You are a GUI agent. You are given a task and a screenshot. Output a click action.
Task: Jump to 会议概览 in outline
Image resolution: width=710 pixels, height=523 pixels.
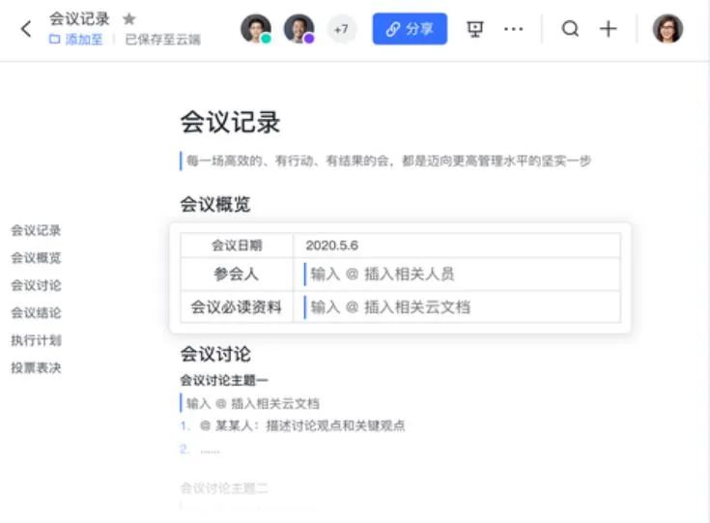36,258
